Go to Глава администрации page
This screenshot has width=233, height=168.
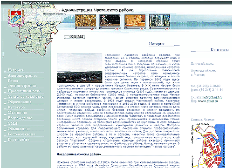click(22, 83)
